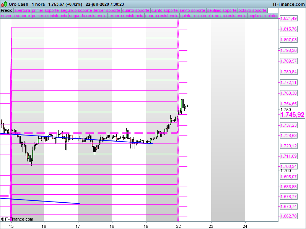Click the chart icon beside Oro Cash
The width and height of the screenshot is (306, 229).
coord(4,4)
